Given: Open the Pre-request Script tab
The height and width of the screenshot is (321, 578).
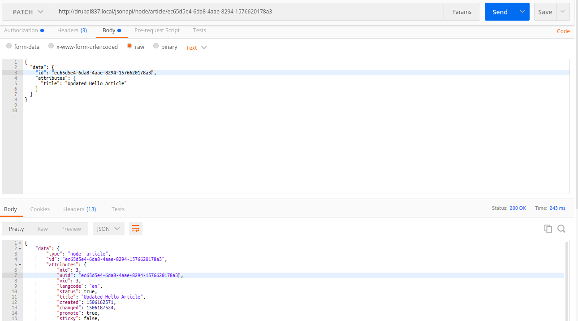Looking at the screenshot, I should tap(157, 30).
